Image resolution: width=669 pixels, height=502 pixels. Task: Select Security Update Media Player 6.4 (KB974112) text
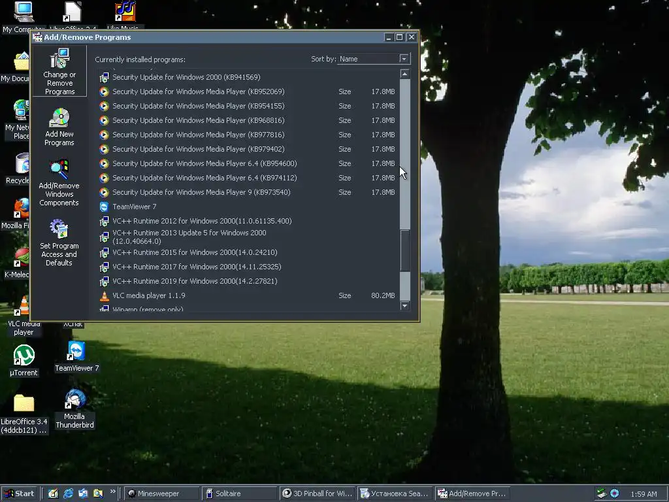click(x=204, y=178)
